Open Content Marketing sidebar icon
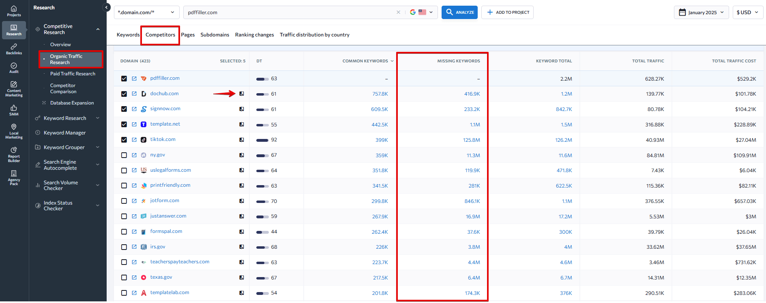This screenshot has width=766, height=303. [x=14, y=89]
